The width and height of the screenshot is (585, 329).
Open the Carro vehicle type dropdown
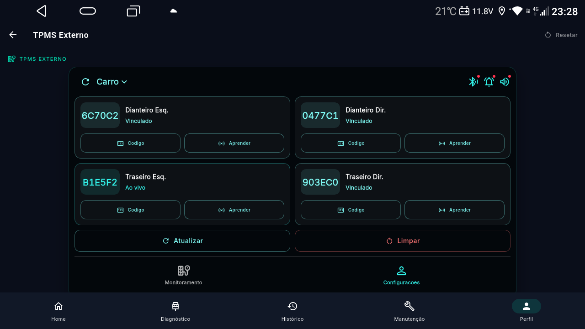coord(112,82)
